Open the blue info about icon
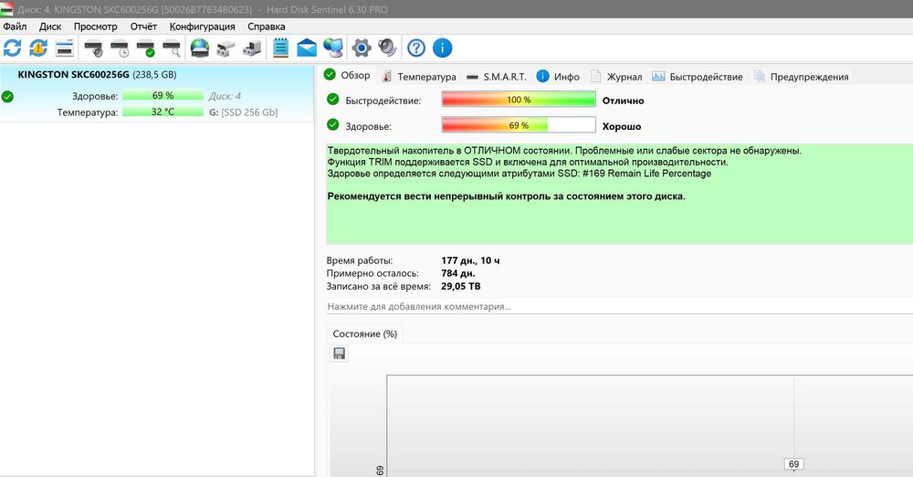The image size is (913, 477). point(443,48)
